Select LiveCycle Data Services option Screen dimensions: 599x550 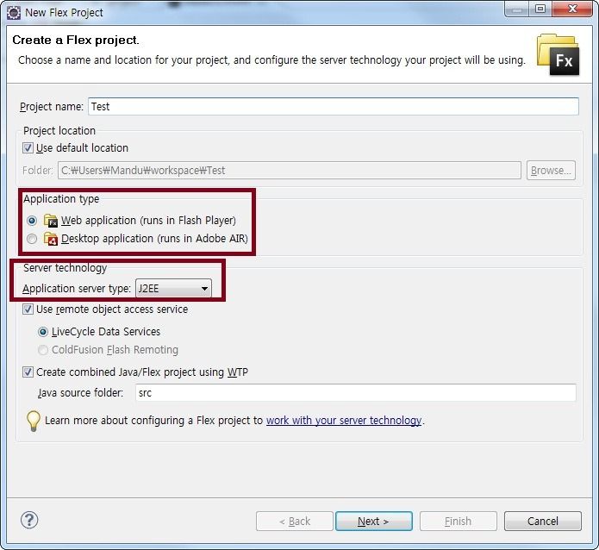pos(43,332)
